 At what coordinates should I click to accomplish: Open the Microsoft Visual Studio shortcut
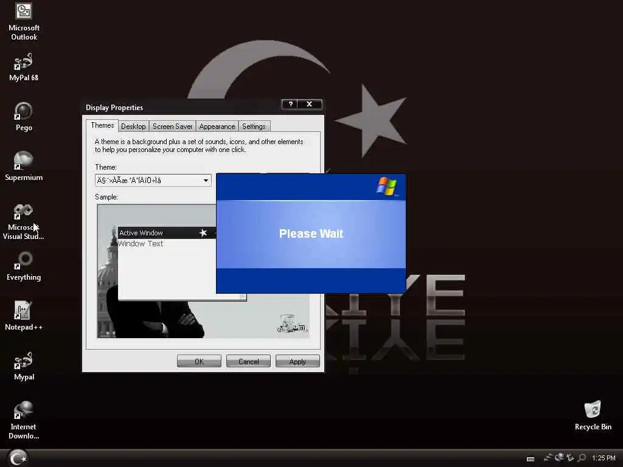[24, 221]
